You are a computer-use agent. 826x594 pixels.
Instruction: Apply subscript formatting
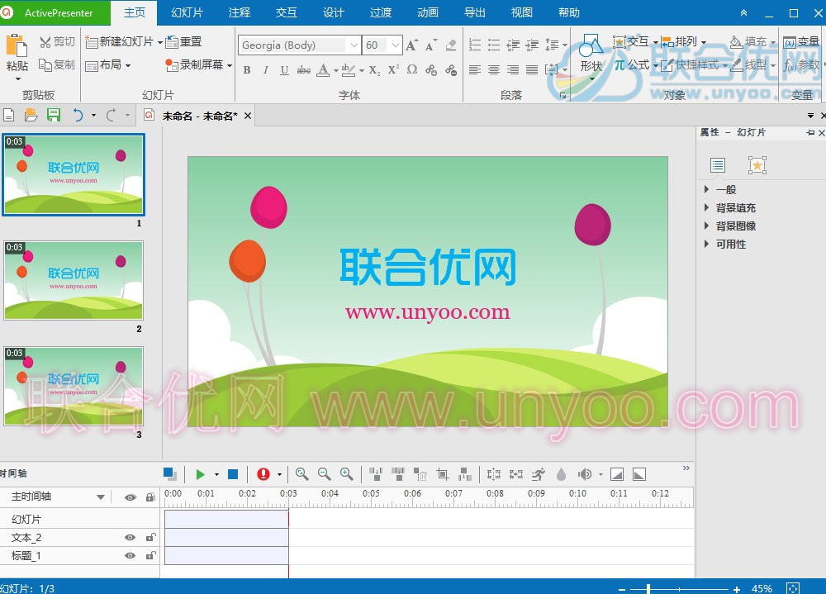coord(374,70)
